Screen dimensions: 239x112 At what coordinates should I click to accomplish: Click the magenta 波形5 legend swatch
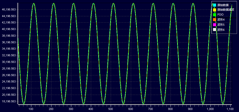coord(215,25)
